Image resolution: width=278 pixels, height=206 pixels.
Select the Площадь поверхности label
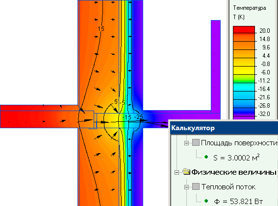click(x=239, y=143)
